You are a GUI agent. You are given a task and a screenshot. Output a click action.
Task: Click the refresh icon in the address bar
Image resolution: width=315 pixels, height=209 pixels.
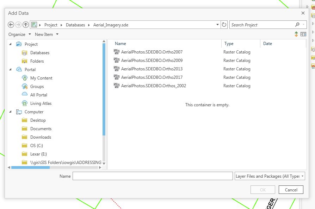[224, 25]
